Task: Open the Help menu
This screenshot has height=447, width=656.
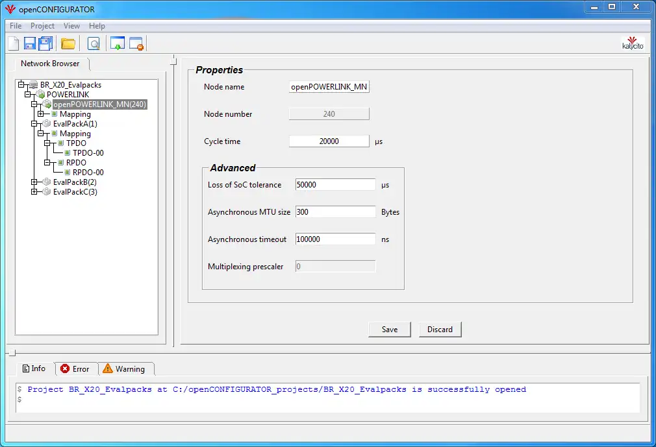Action: coord(97,26)
